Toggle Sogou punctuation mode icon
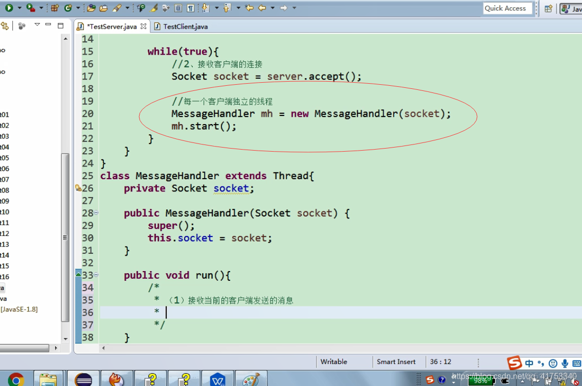582x386 pixels. click(x=541, y=364)
